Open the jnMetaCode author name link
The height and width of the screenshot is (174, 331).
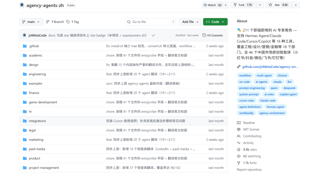pos(38,35)
